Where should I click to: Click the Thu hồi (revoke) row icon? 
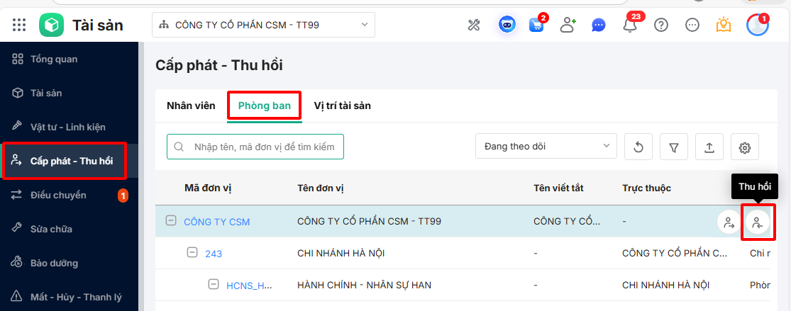tap(757, 222)
